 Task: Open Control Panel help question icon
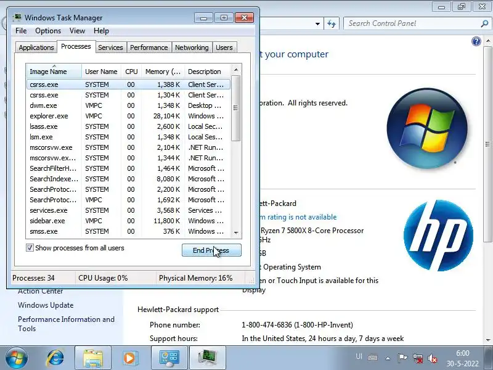(x=476, y=41)
